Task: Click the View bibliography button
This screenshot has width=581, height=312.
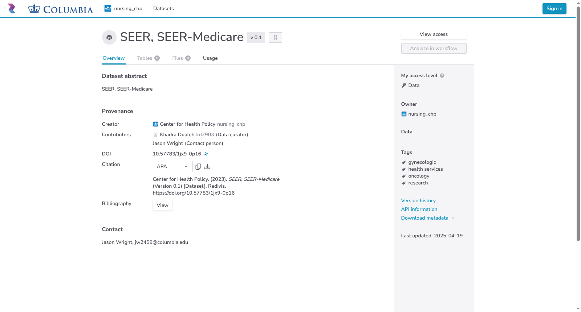Action: [x=162, y=205]
